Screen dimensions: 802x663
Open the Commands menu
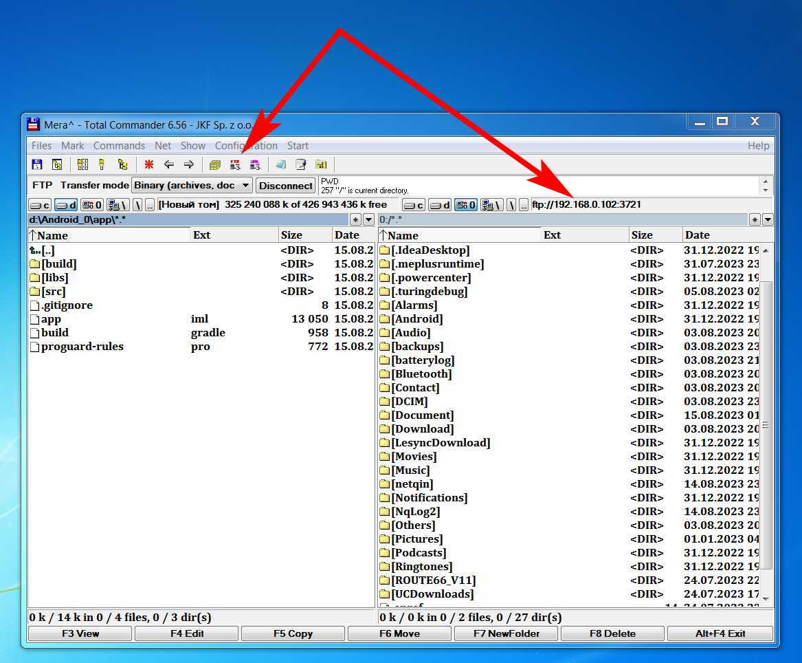pyautogui.click(x=119, y=146)
